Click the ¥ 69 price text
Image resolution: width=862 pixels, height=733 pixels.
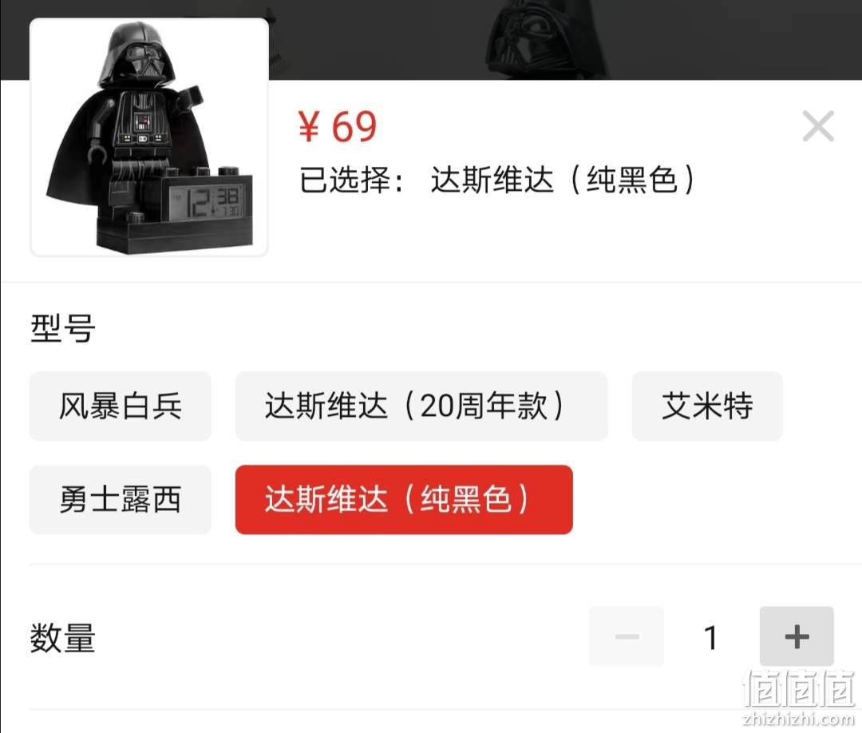pos(337,126)
